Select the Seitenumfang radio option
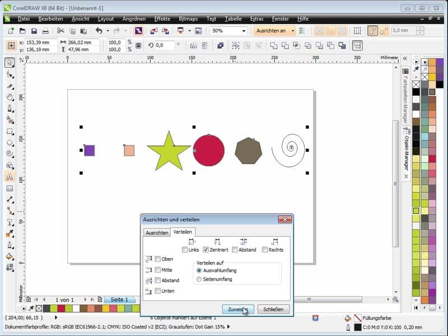Screen dimensions: 448x336 tap(199, 279)
